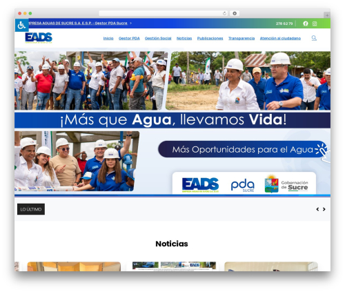Open the Instagram icon link
The width and height of the screenshot is (345, 292).
315,23
